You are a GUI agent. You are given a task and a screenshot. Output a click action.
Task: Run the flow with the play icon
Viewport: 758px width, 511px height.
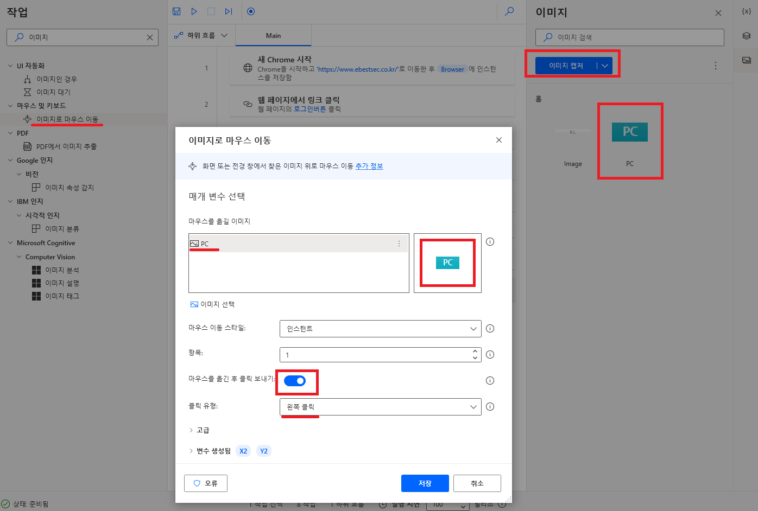point(194,11)
